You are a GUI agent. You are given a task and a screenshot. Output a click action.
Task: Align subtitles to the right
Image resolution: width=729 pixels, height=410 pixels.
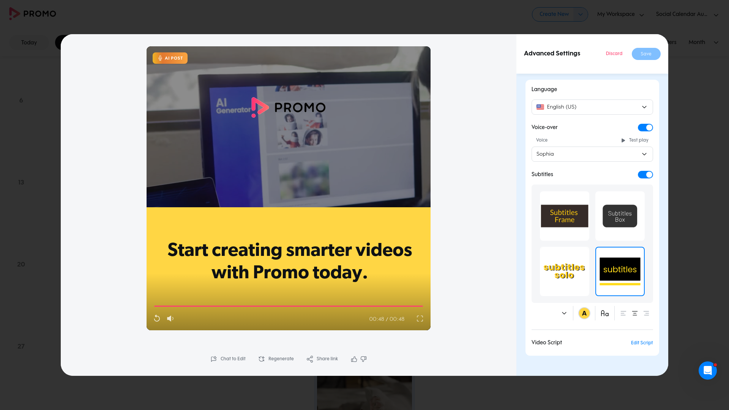click(x=646, y=313)
